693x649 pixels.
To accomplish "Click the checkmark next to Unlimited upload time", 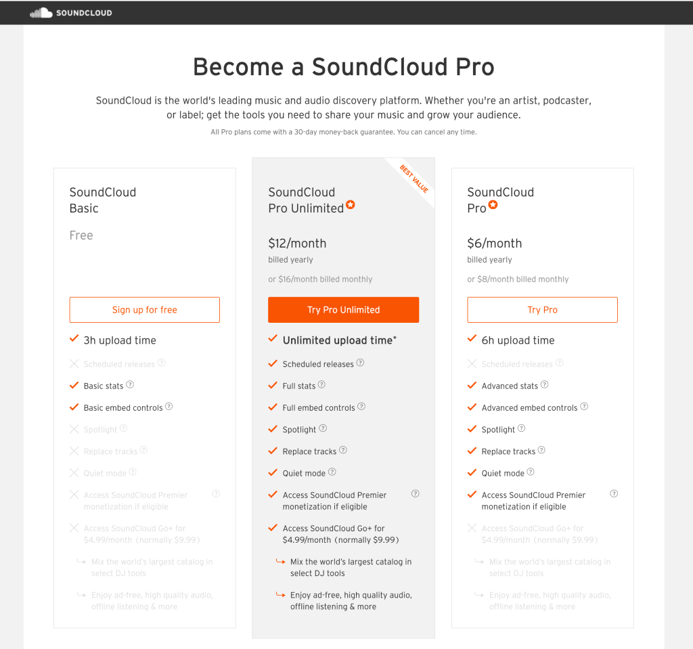I will [x=273, y=340].
